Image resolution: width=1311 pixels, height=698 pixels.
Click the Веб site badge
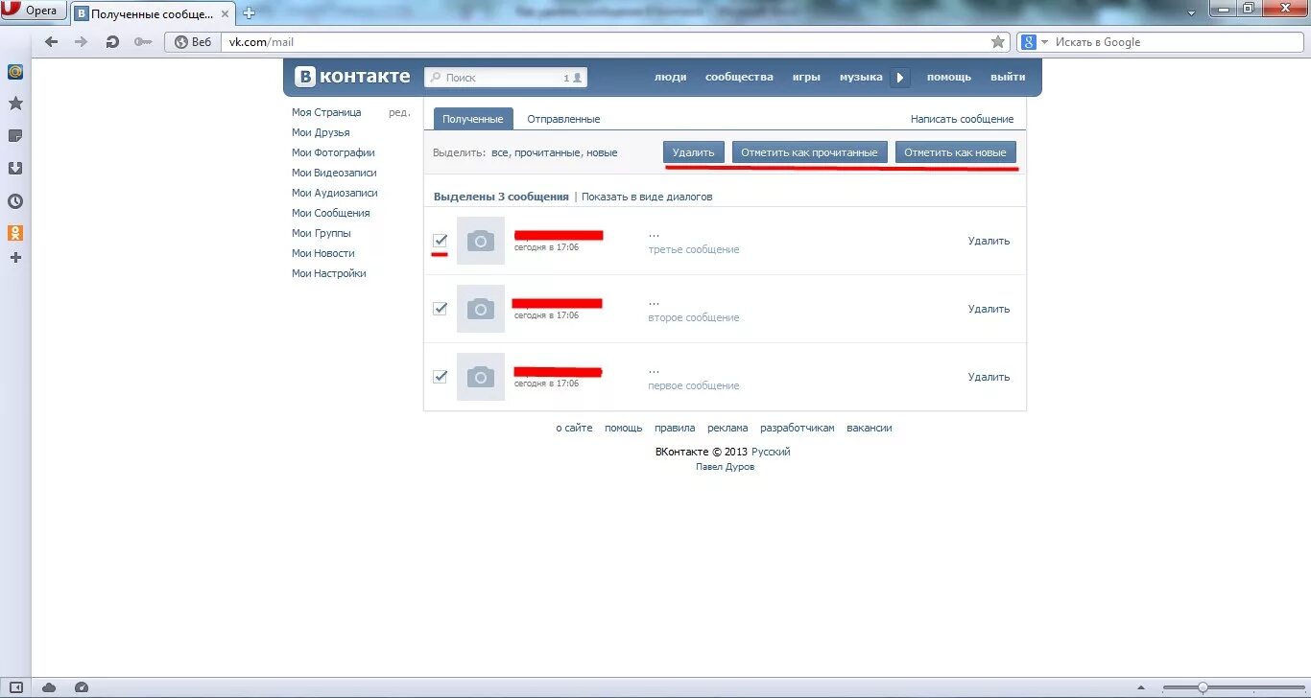[192, 42]
